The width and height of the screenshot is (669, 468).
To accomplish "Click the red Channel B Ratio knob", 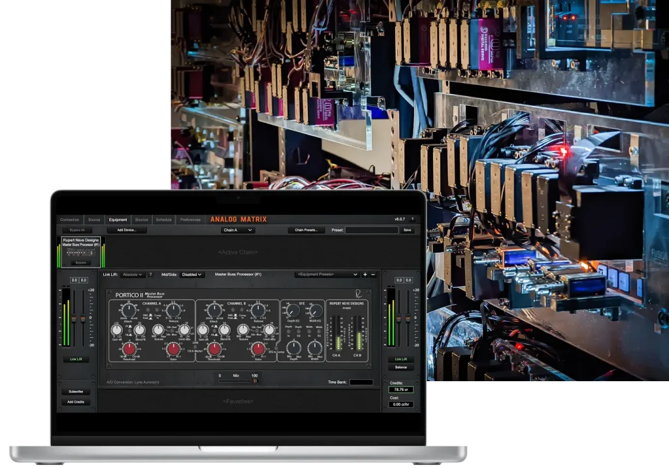I will point(258,349).
